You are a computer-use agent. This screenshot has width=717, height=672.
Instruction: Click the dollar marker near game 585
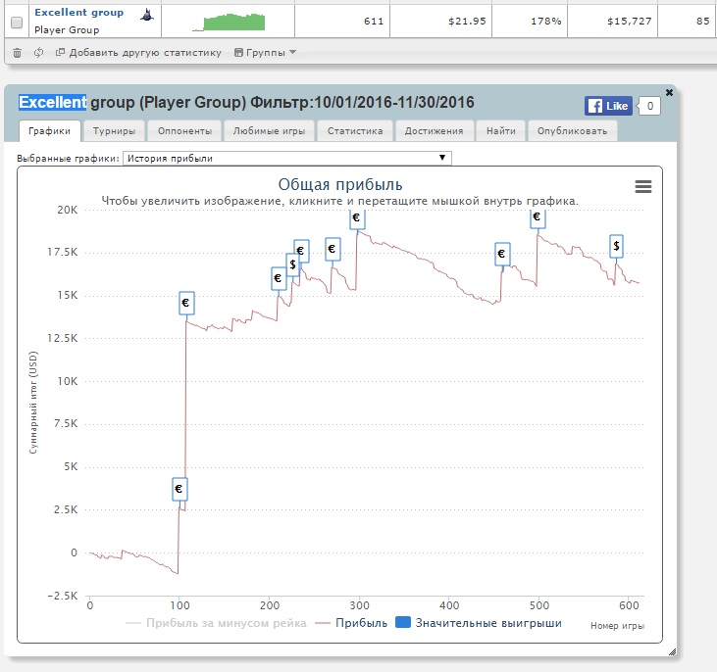click(x=616, y=246)
